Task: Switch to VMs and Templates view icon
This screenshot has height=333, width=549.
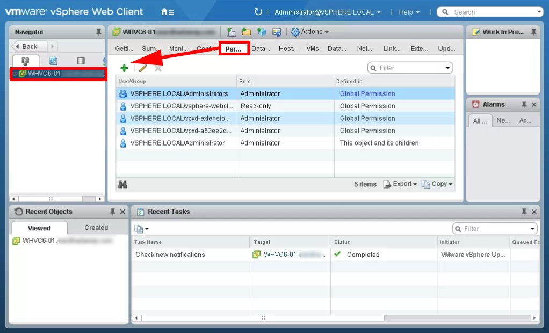Action: tap(53, 61)
